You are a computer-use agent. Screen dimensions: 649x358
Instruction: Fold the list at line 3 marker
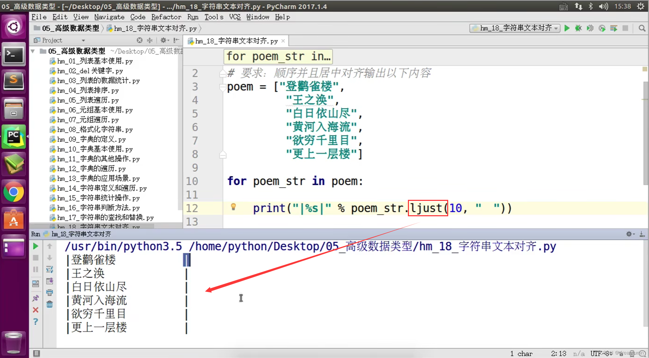(x=223, y=87)
